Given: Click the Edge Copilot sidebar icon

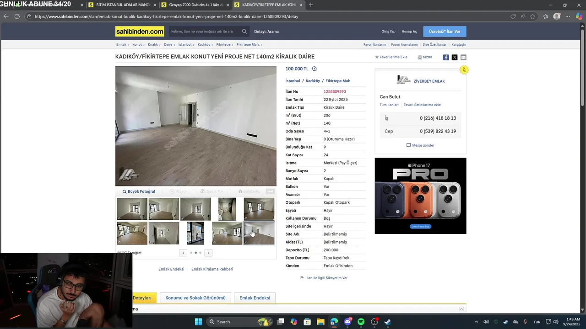Looking at the screenshot, I should pyautogui.click(x=579, y=16).
